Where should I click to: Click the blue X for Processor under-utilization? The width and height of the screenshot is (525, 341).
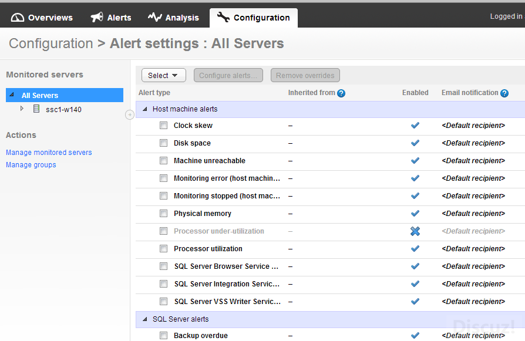coord(415,231)
